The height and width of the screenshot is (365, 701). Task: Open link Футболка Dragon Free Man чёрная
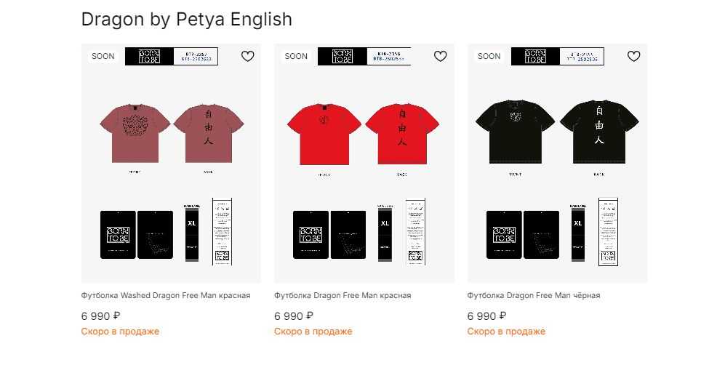533,295
